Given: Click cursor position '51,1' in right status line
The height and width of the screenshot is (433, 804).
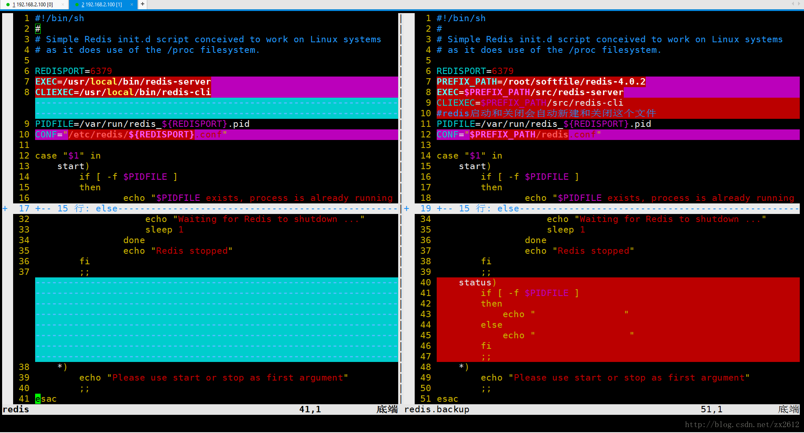Looking at the screenshot, I should [712, 409].
